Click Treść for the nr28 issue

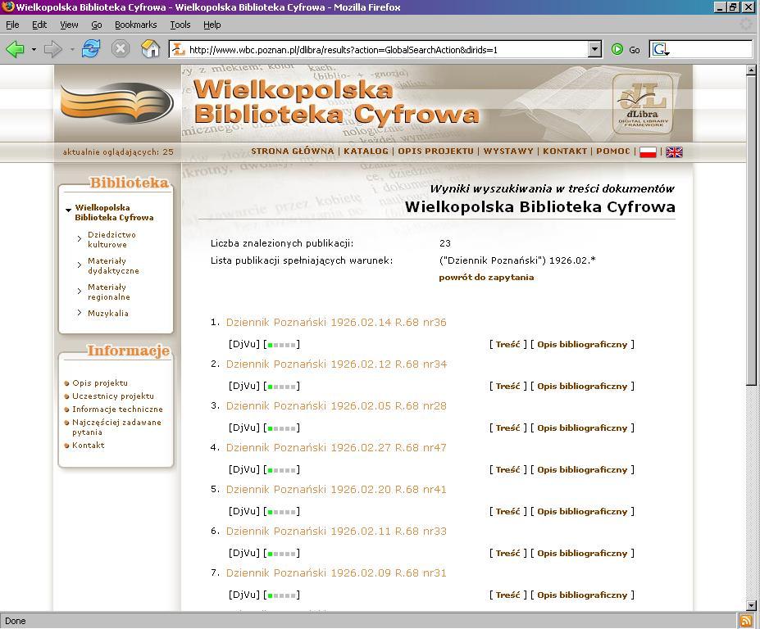click(x=507, y=428)
